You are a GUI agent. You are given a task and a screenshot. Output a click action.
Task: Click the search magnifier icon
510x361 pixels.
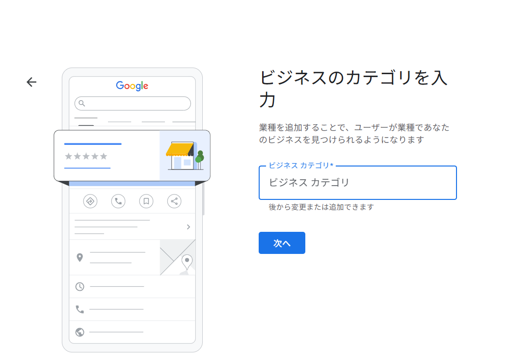point(81,103)
